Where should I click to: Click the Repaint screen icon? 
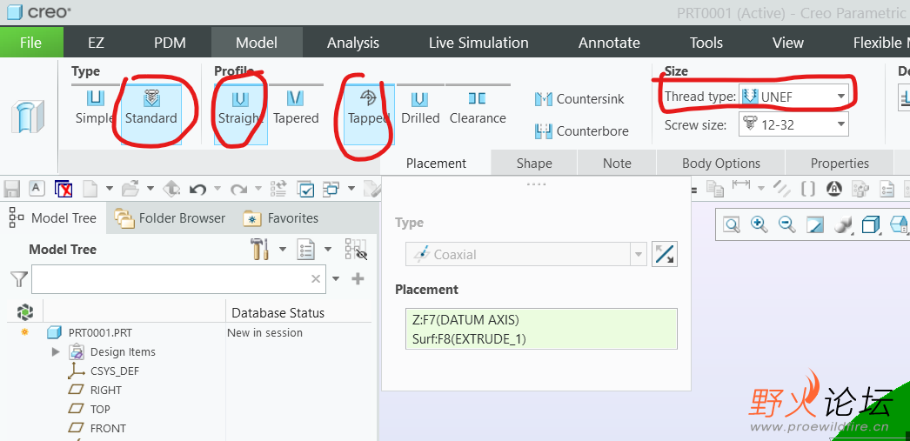click(814, 225)
